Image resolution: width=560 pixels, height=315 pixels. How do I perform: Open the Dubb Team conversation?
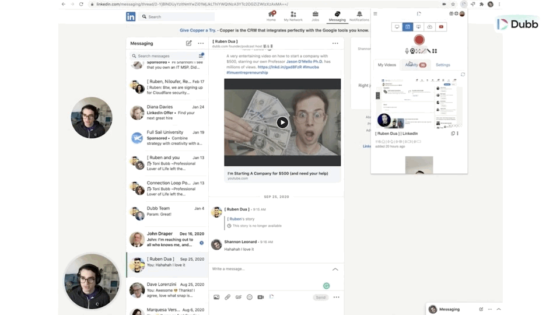(167, 213)
